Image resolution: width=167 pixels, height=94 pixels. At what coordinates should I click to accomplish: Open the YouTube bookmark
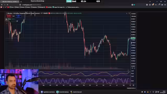tap(49, 7)
